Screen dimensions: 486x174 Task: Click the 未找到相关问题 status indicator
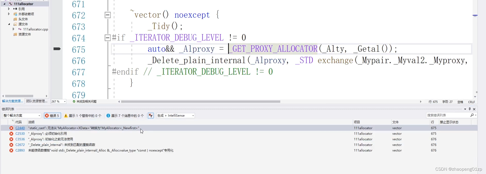click(x=85, y=101)
